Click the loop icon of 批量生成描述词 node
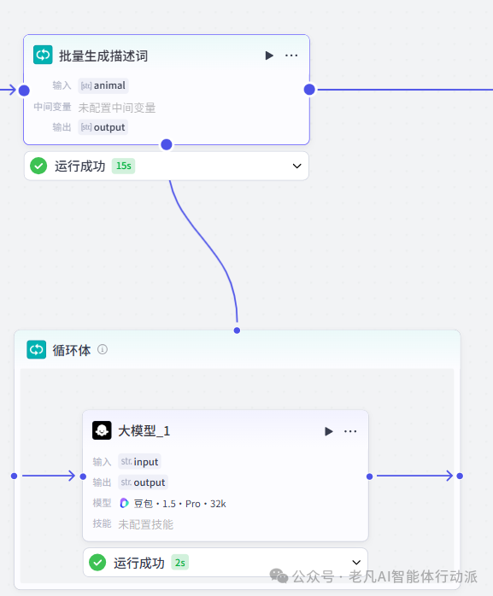Image resolution: width=493 pixels, height=596 pixels. (43, 56)
